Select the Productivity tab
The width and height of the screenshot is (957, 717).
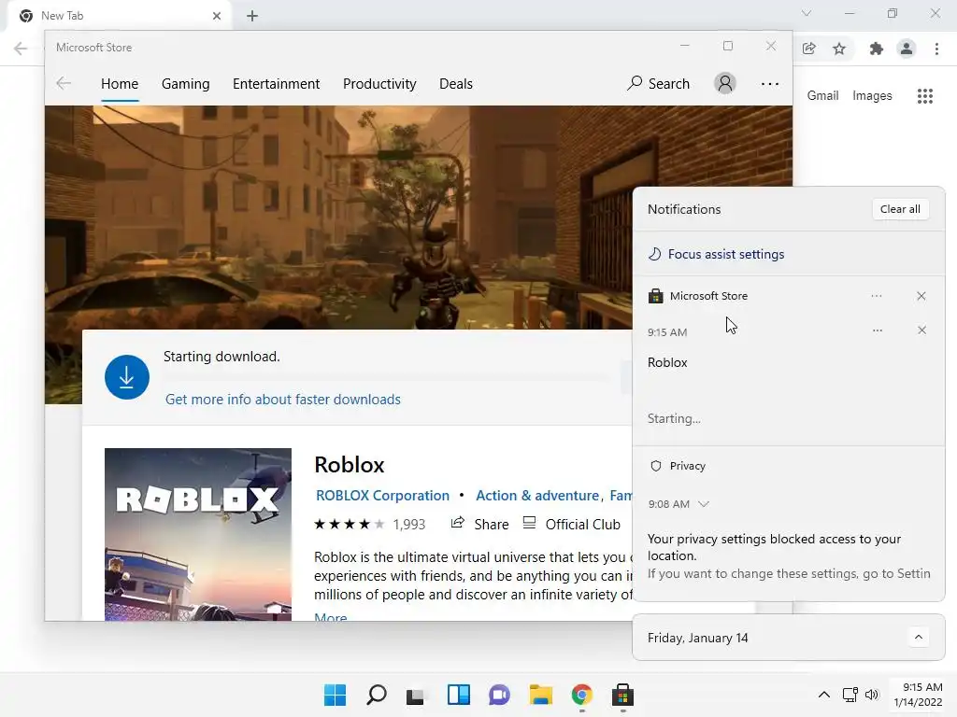tap(379, 83)
